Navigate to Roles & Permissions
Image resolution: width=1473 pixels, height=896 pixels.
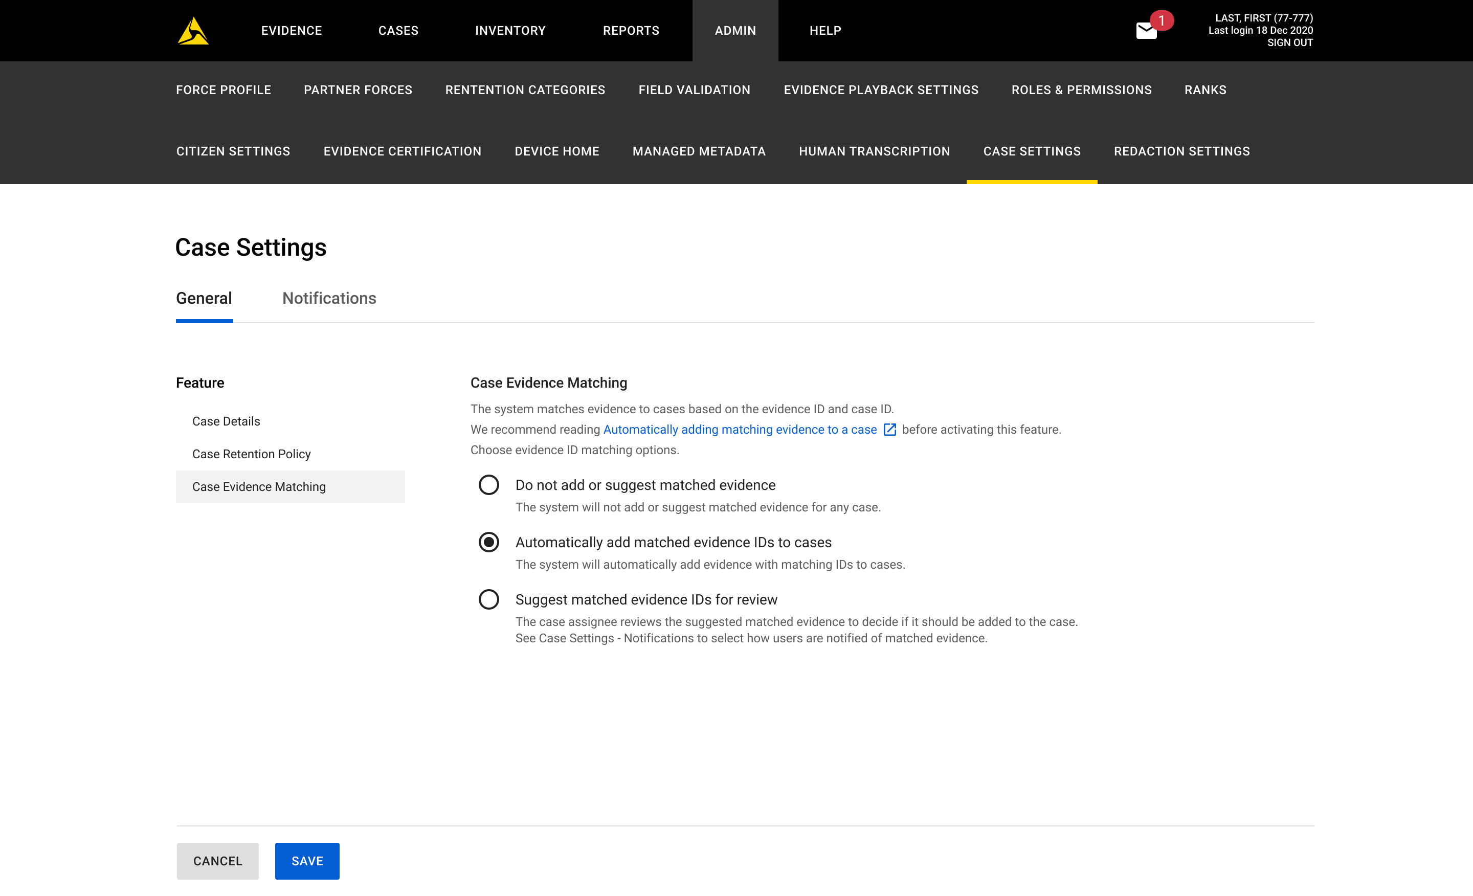coord(1081,89)
